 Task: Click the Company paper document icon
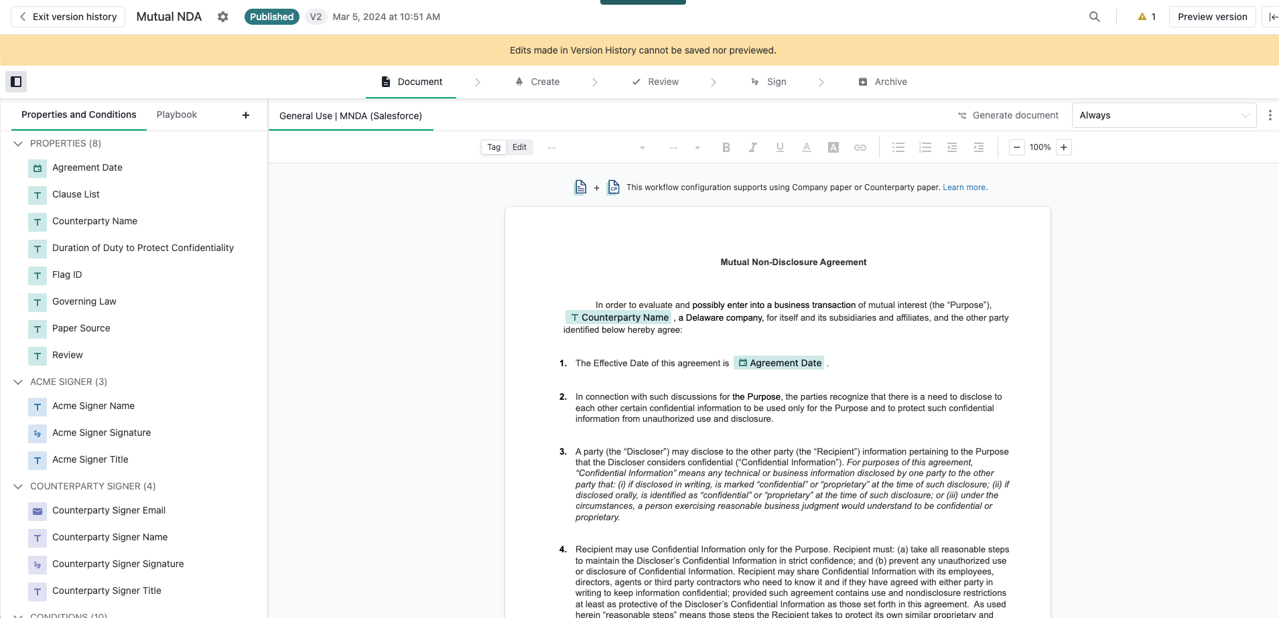581,187
